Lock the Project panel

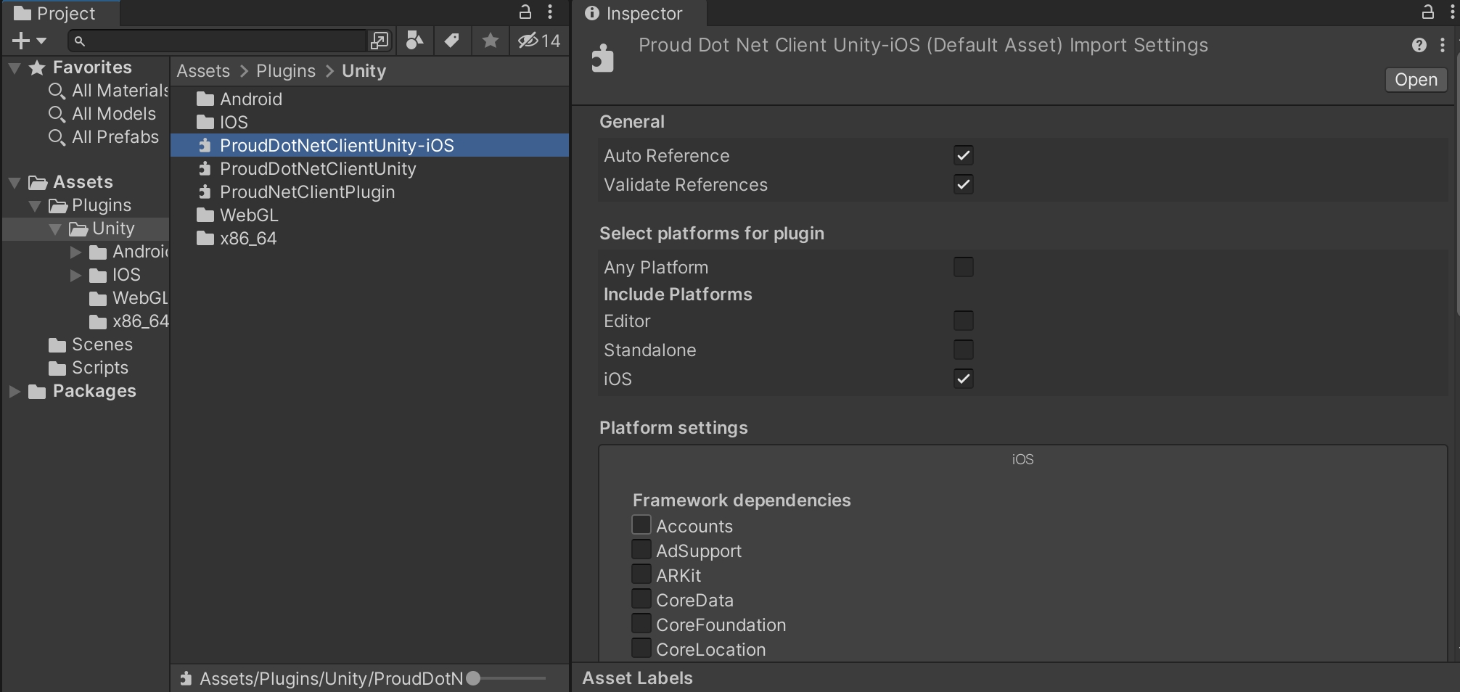(x=525, y=12)
